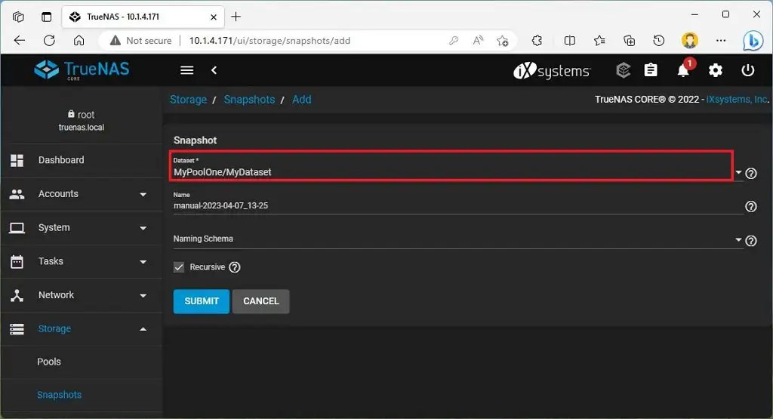Viewport: 773px width, 419px height.
Task: Open a new browser tab
Action: coord(236,17)
